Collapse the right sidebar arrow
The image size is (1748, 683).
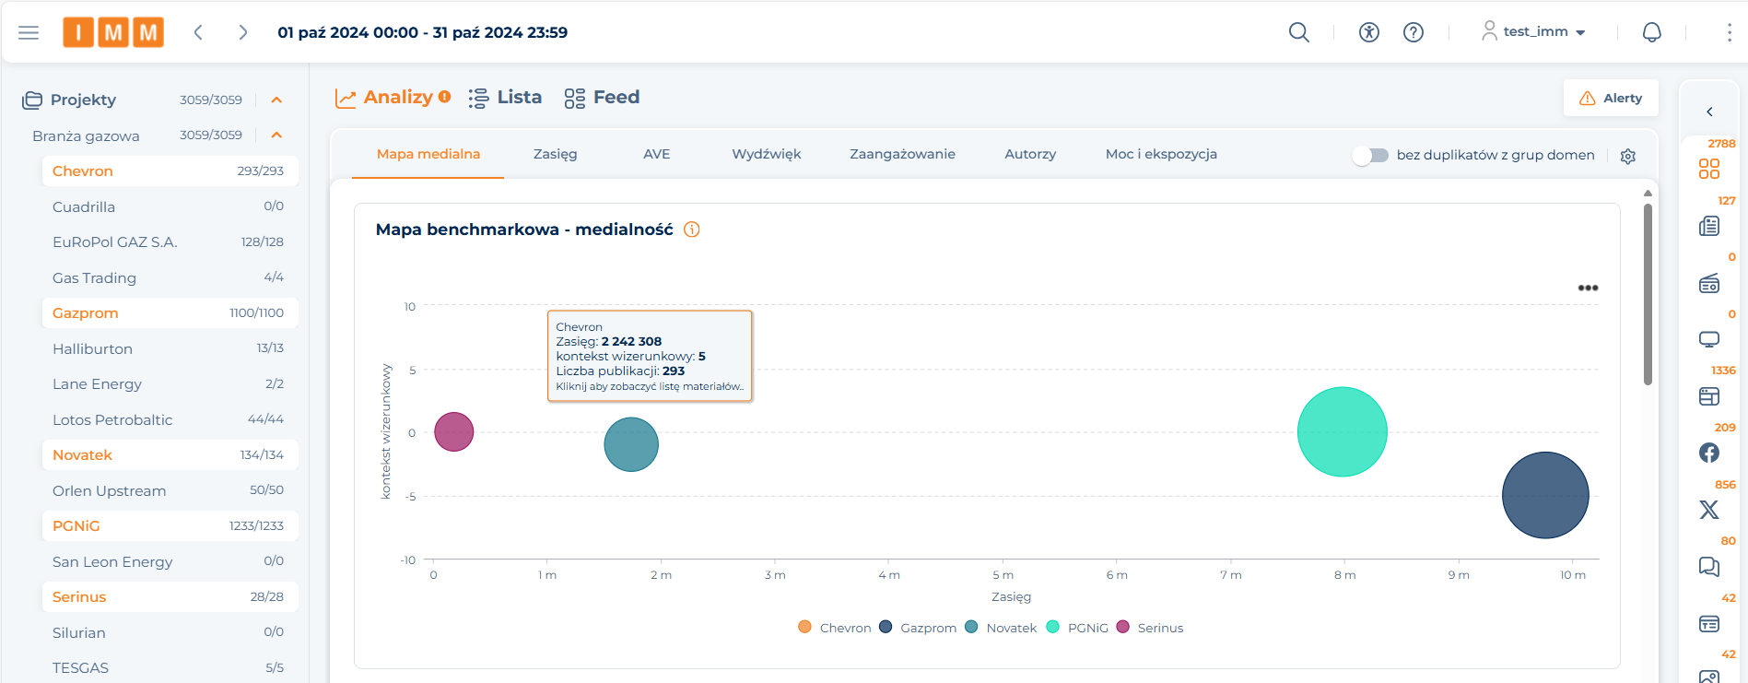coord(1709,112)
